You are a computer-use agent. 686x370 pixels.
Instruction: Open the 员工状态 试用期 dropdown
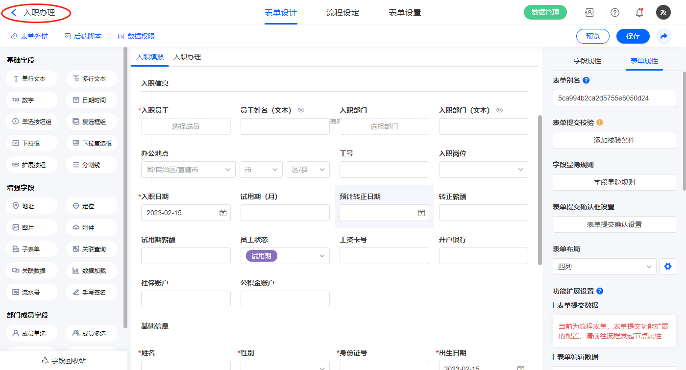[x=285, y=256]
